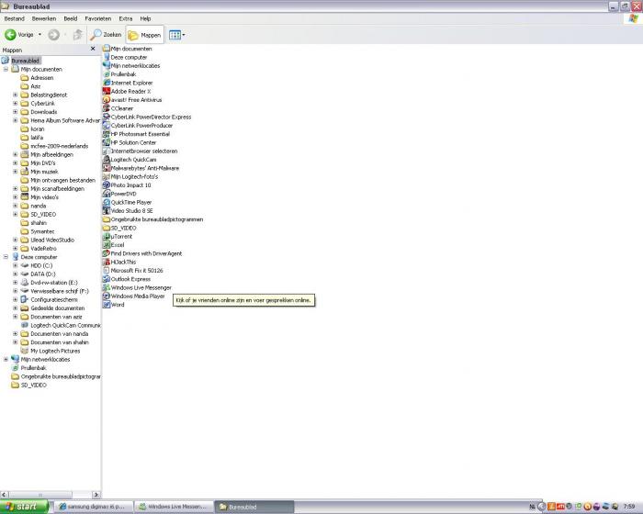Click folder pane horizontal scrollbar thumb
Image resolution: width=643 pixels, height=514 pixels.
[x=40, y=495]
